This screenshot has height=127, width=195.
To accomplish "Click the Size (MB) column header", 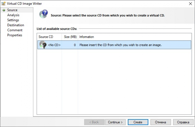I will coord(69,37).
